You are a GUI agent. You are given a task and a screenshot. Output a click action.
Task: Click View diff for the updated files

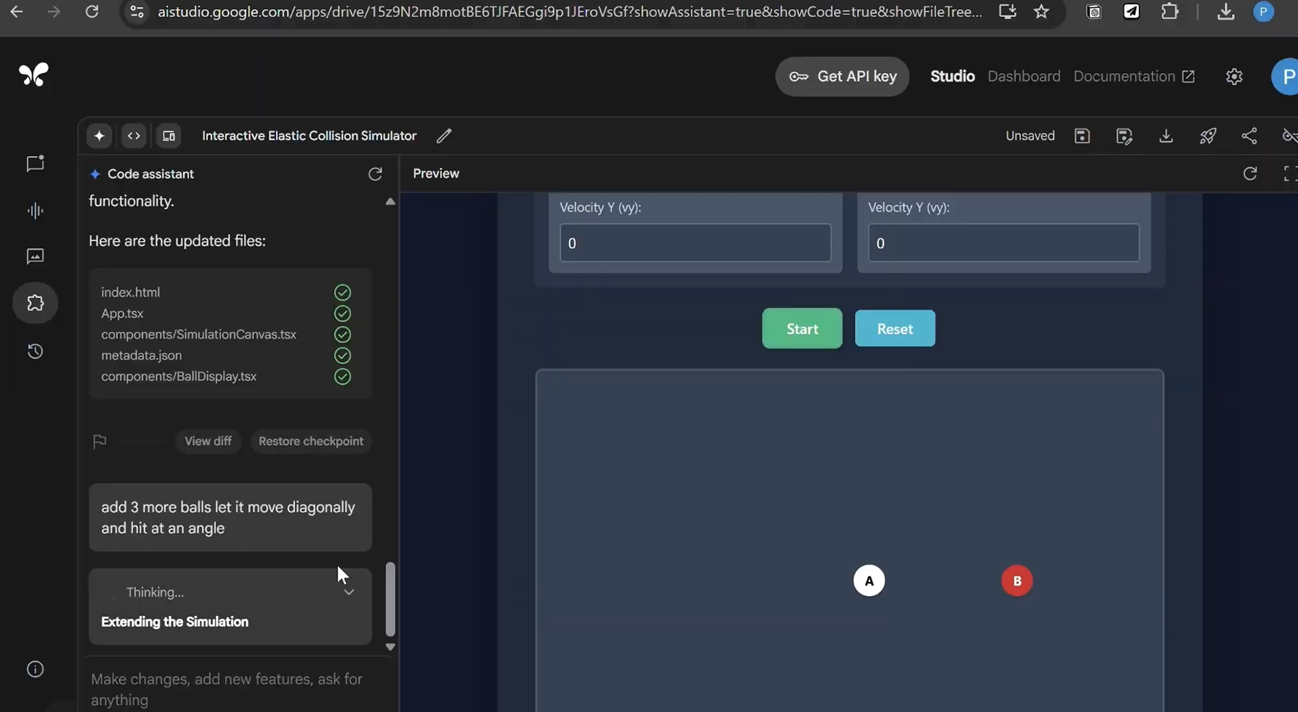[x=207, y=441]
